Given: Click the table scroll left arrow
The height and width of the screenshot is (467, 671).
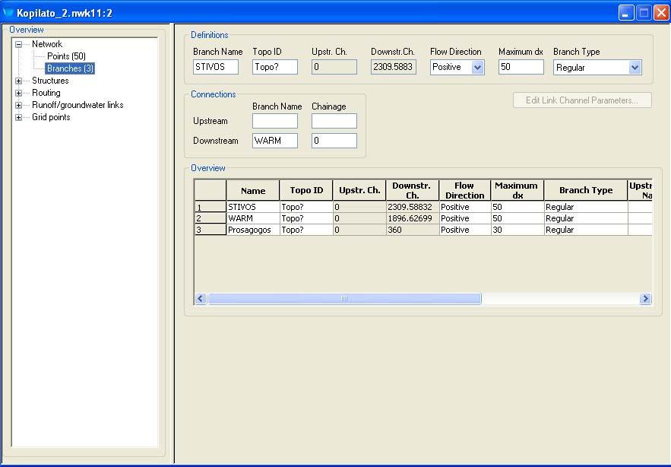Looking at the screenshot, I should pyautogui.click(x=201, y=299).
